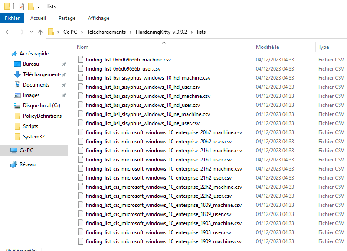The image size is (347, 251).
Task: Click the sort chevron above the file list
Action: pyautogui.click(x=163, y=42)
